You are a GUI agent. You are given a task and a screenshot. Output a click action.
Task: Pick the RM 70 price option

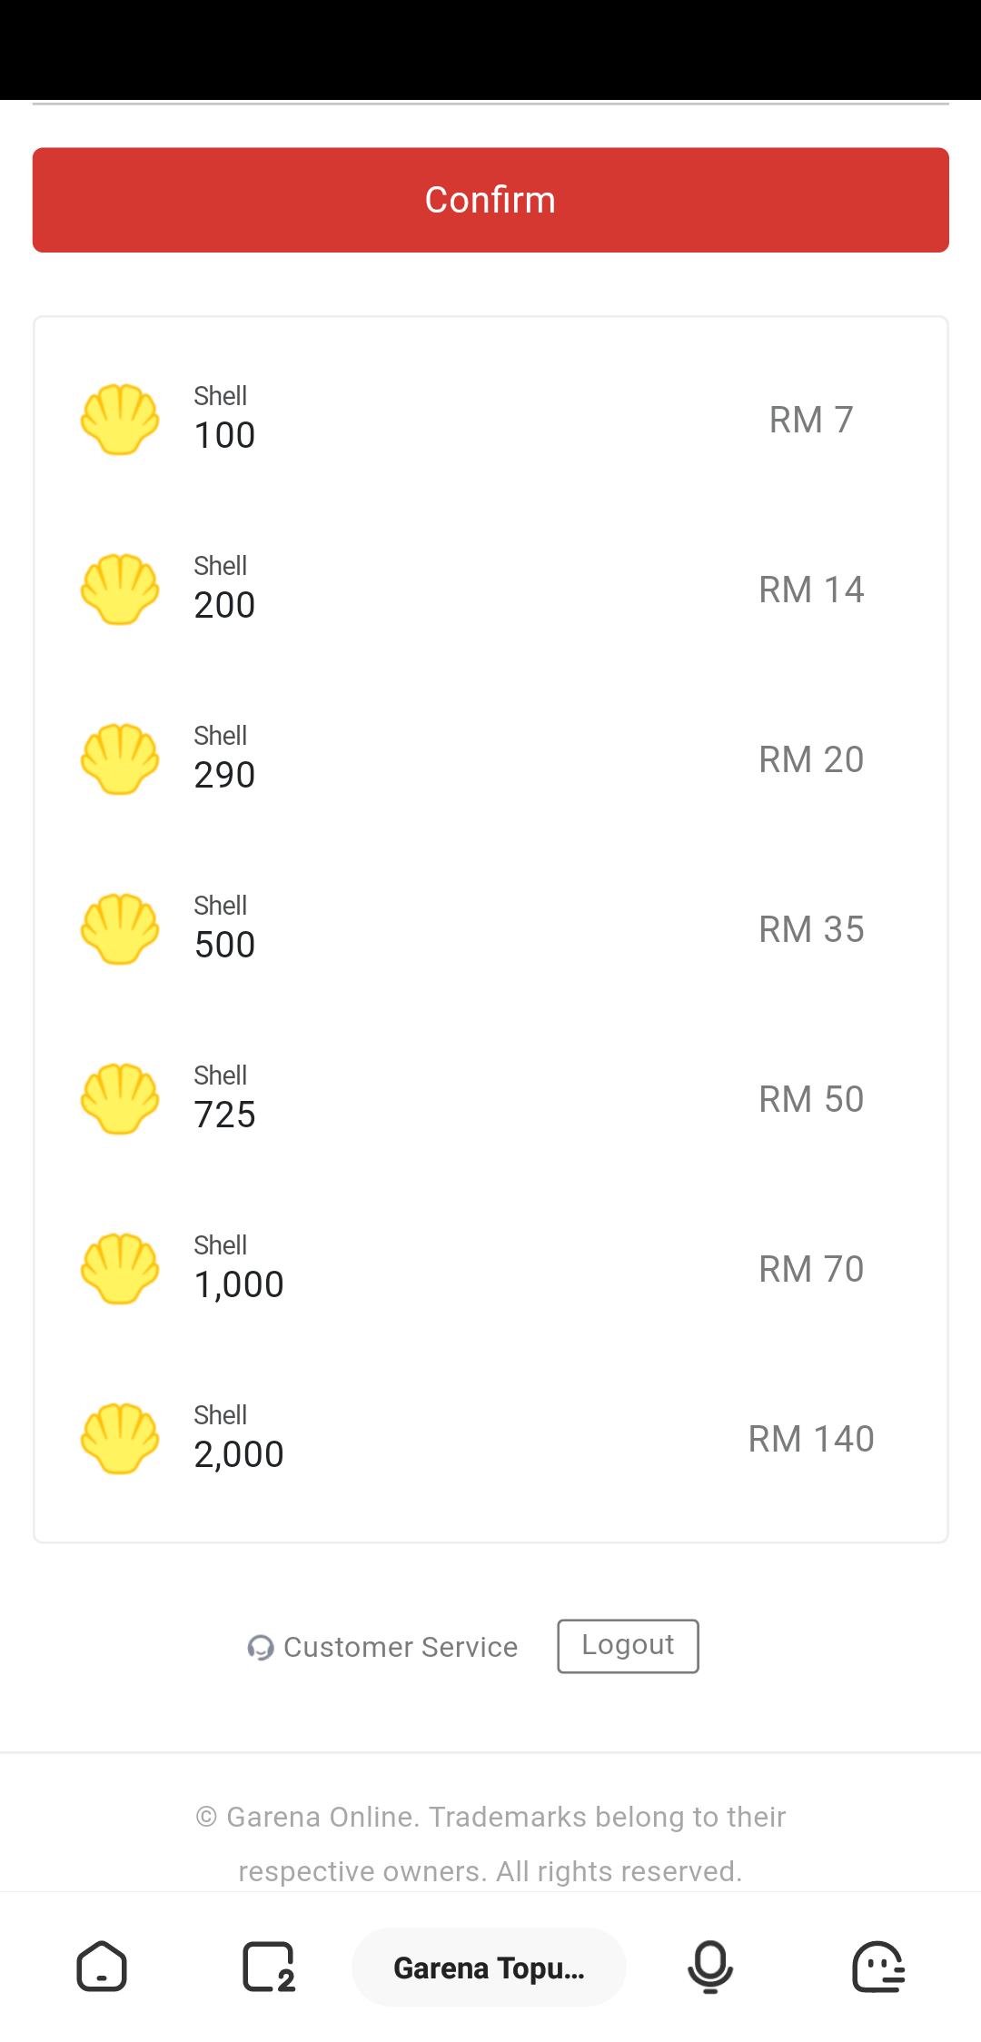pos(811,1269)
